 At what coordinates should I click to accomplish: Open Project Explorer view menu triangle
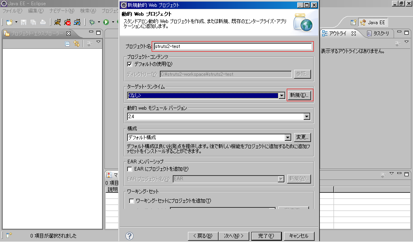coord(98,42)
